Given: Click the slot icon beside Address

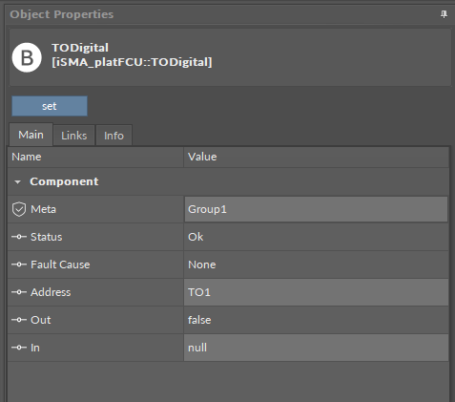Looking at the screenshot, I should (19, 292).
